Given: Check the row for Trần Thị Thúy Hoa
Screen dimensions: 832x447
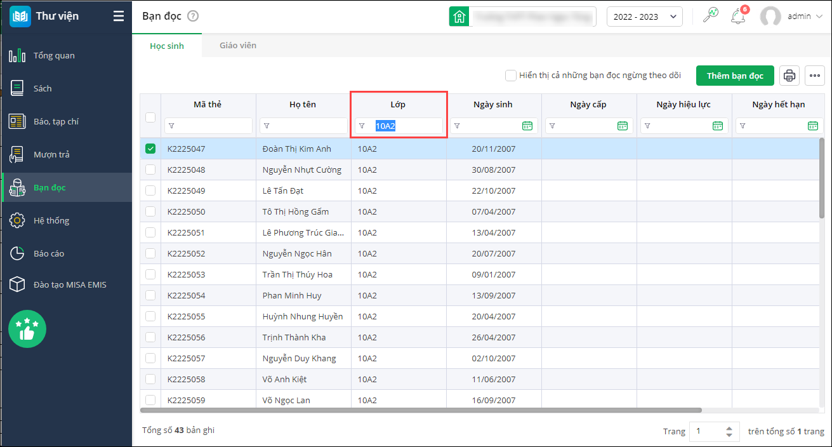Looking at the screenshot, I should (x=150, y=274).
